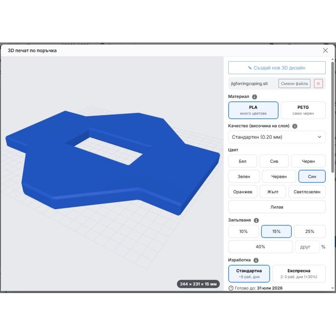Click the clock icon beside Готово до

point(231,288)
